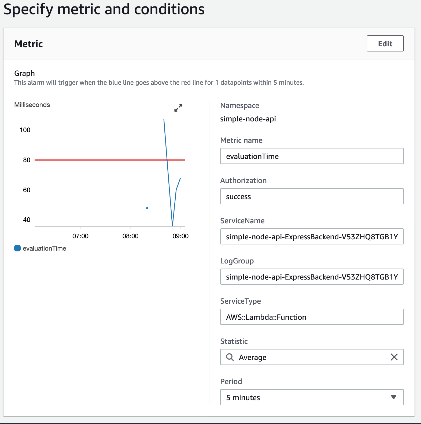
Task: Focus the Metric name field showing evaluationTime
Action: coord(312,156)
